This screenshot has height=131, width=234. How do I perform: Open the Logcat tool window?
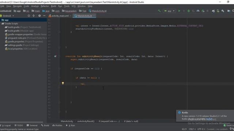pyautogui.click(x=5, y=126)
